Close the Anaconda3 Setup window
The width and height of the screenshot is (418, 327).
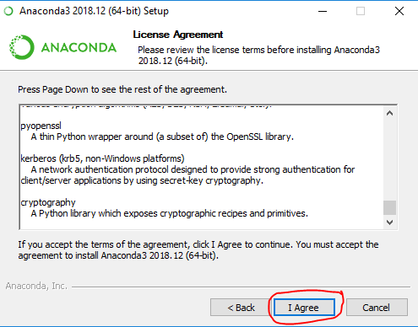tap(399, 11)
